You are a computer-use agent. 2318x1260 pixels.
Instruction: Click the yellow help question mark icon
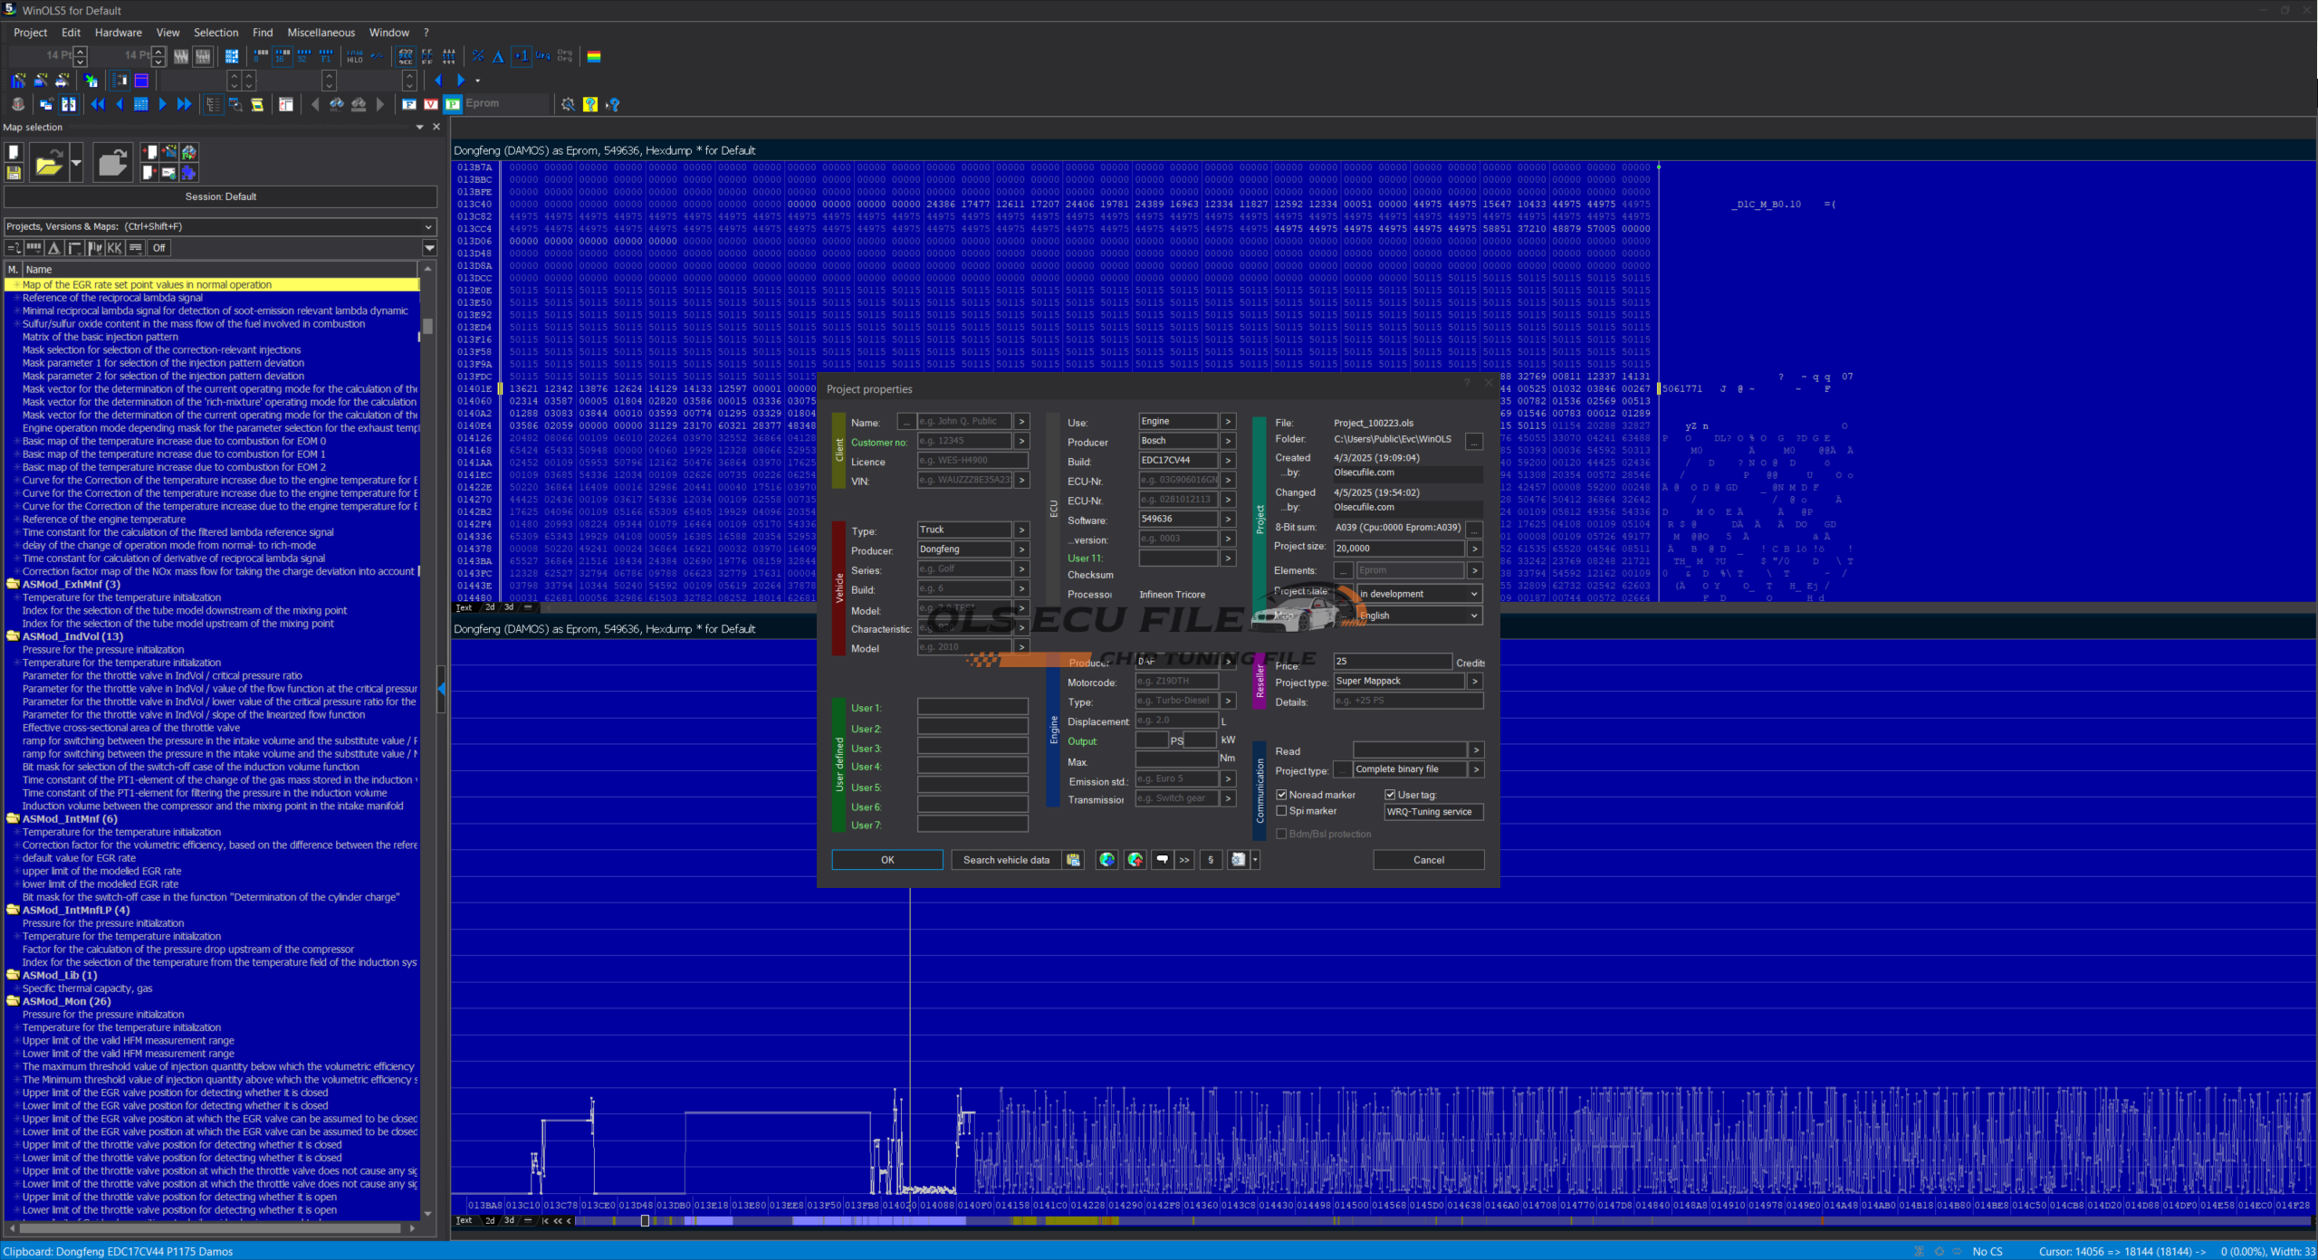590,104
